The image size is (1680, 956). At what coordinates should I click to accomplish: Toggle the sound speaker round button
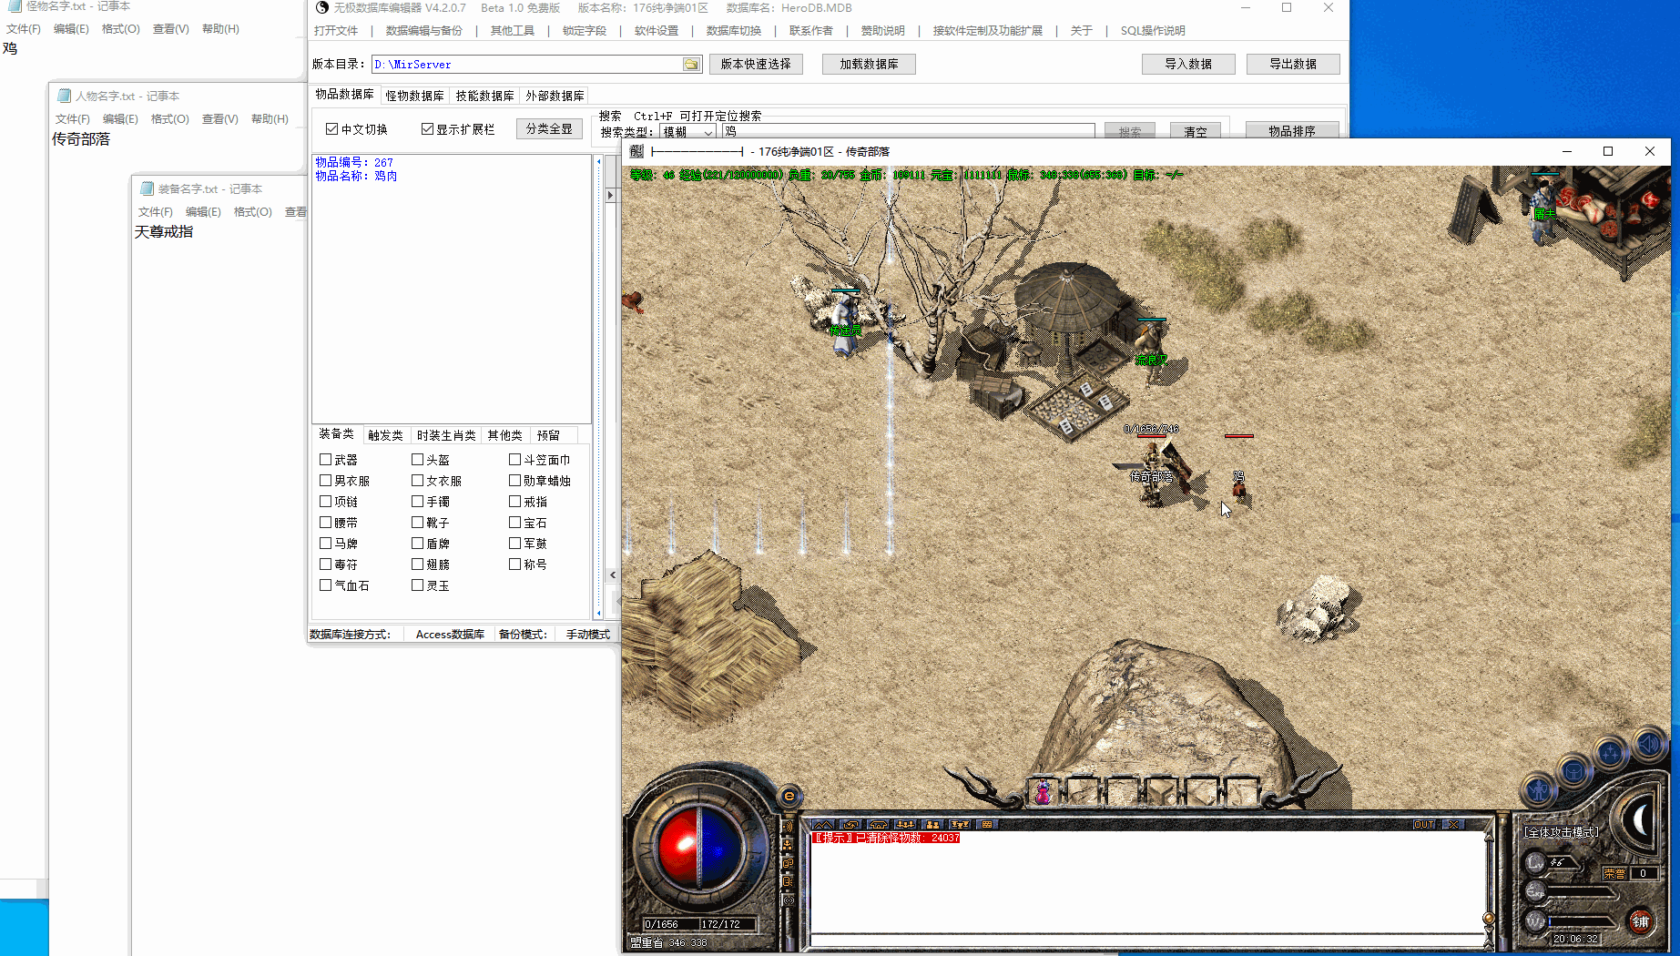(1649, 745)
